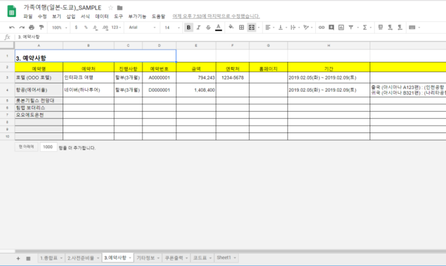Image resolution: width=446 pixels, height=266 pixels.
Task: Toggle bold formatting button
Action: [189, 27]
